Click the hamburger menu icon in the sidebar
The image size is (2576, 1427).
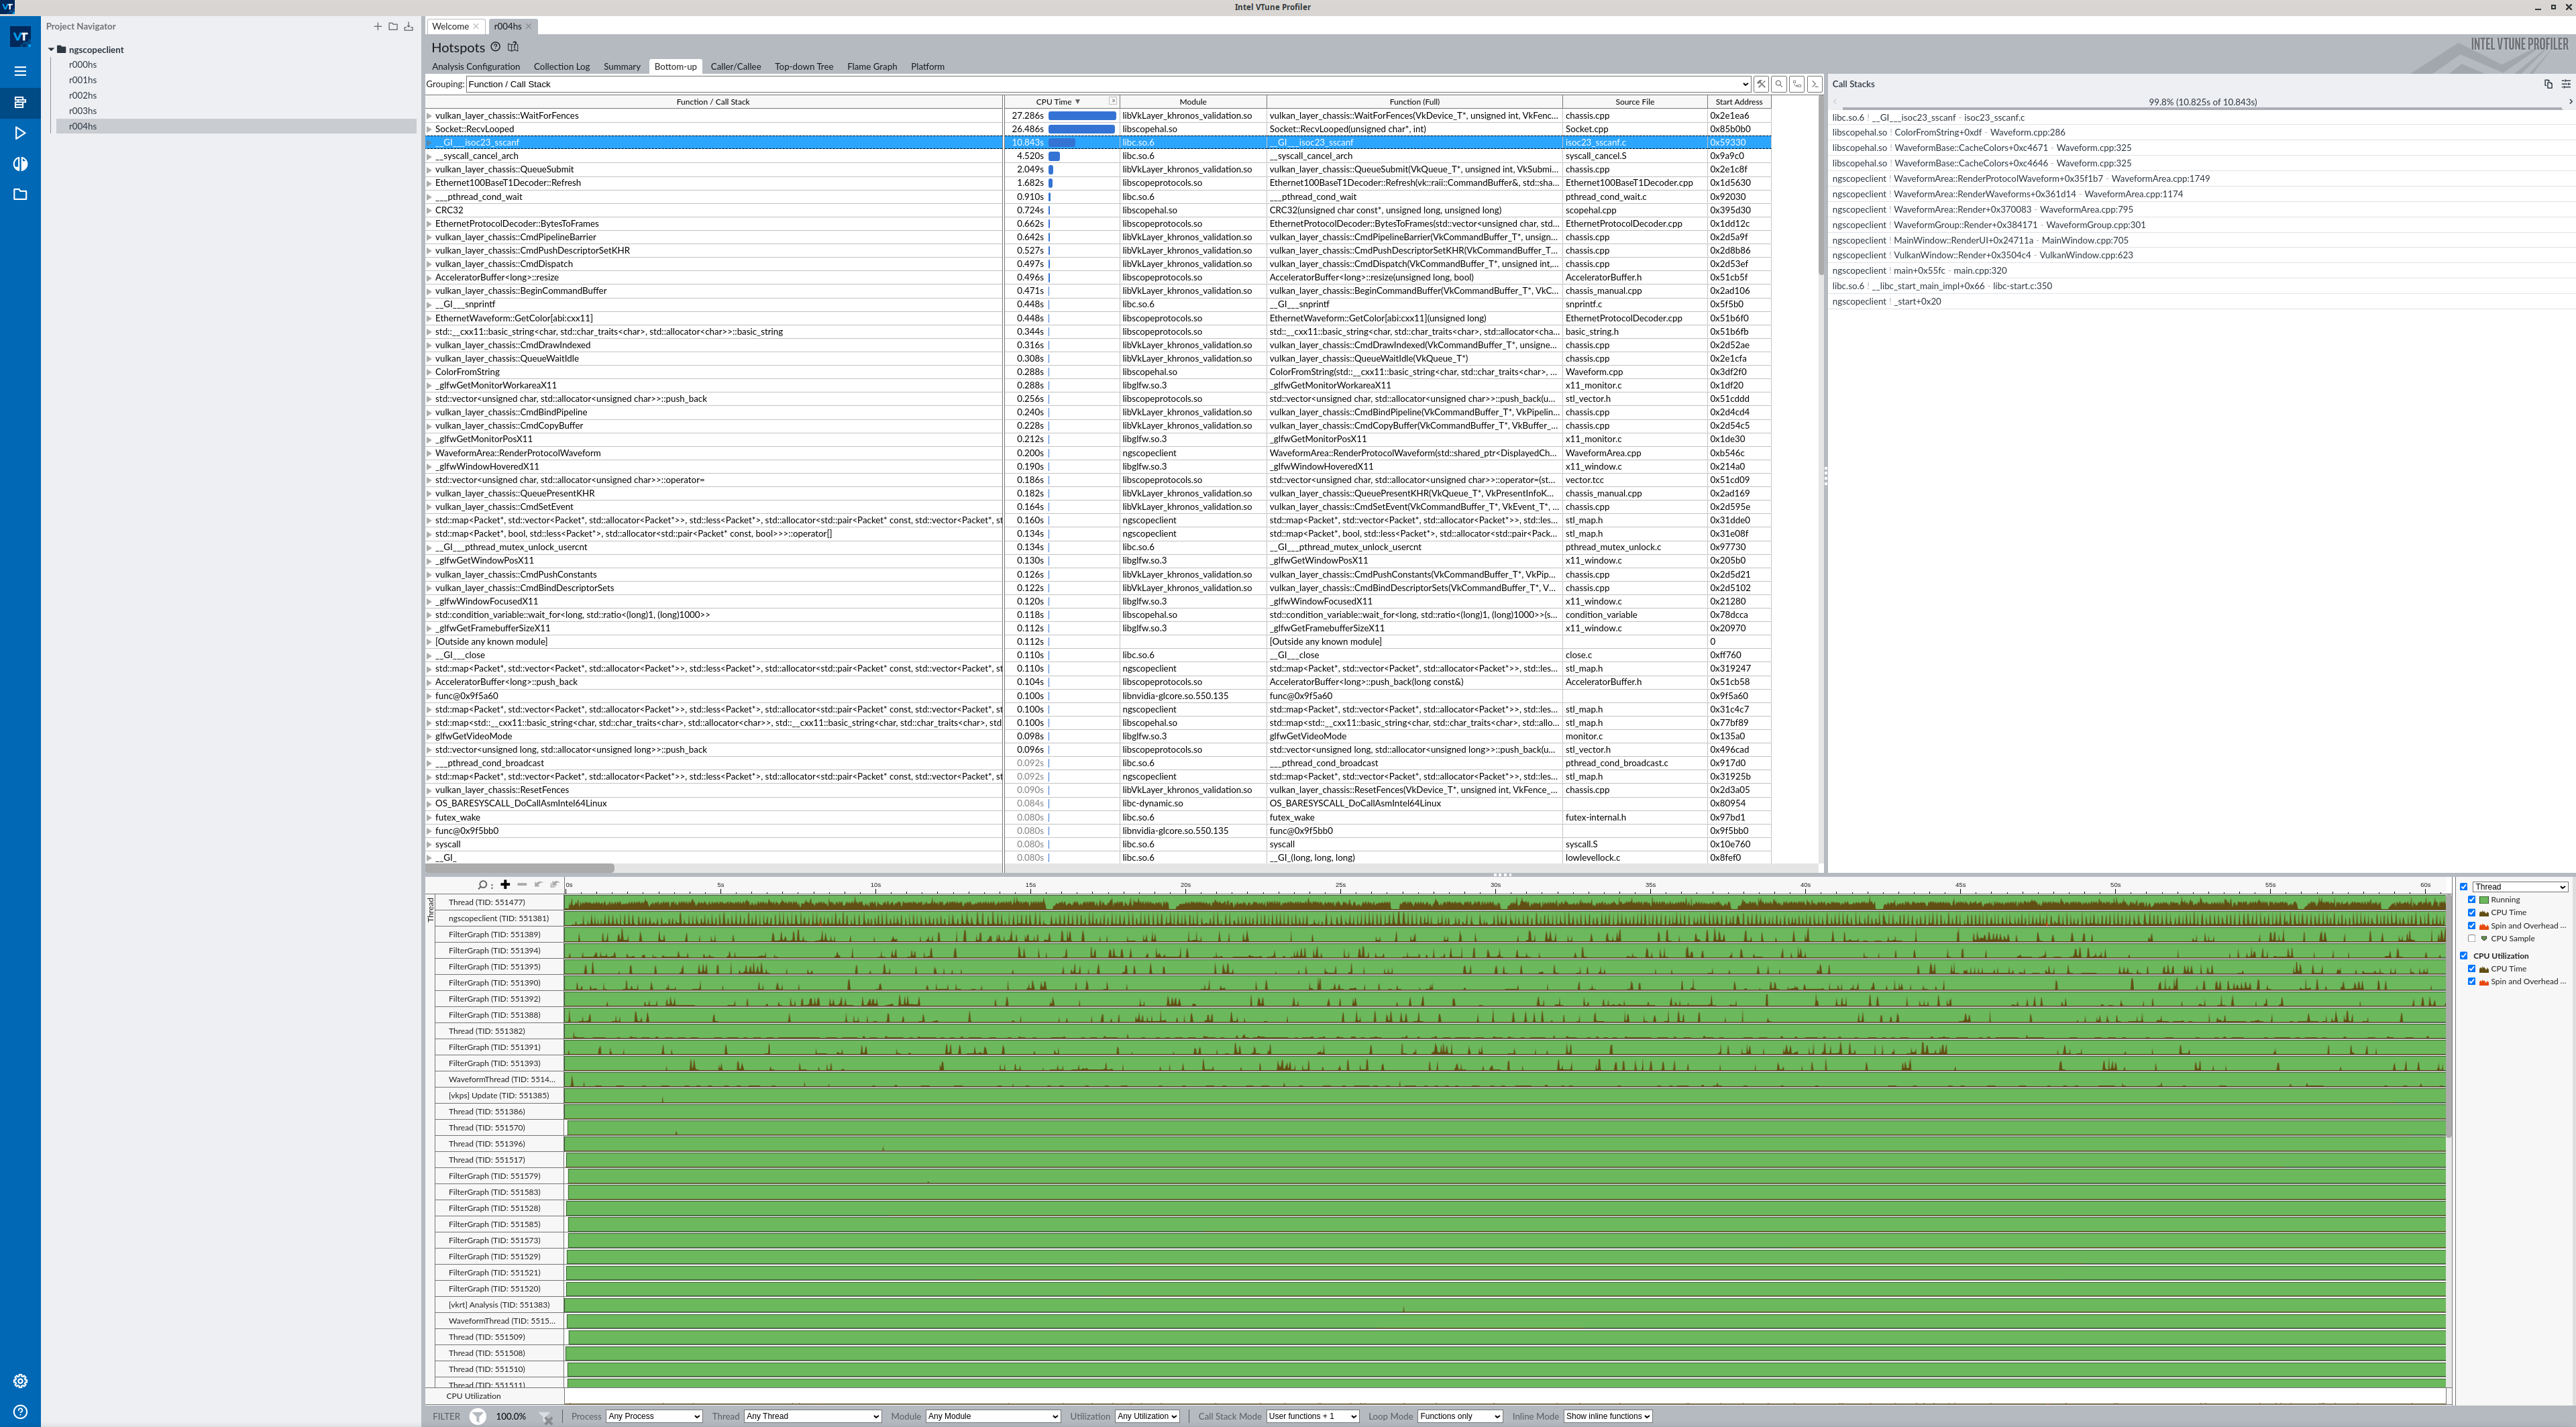pos(20,71)
